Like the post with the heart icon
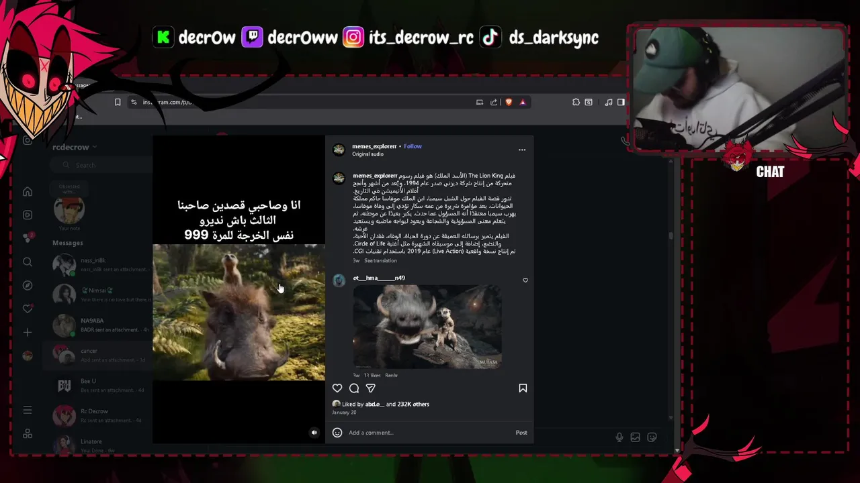Image resolution: width=860 pixels, height=483 pixels. click(x=337, y=388)
